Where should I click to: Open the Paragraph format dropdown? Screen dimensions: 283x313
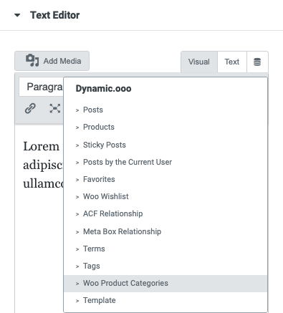point(41,87)
